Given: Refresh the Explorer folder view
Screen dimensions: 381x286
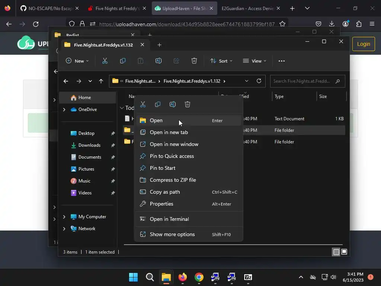Looking at the screenshot, I should coord(259,81).
